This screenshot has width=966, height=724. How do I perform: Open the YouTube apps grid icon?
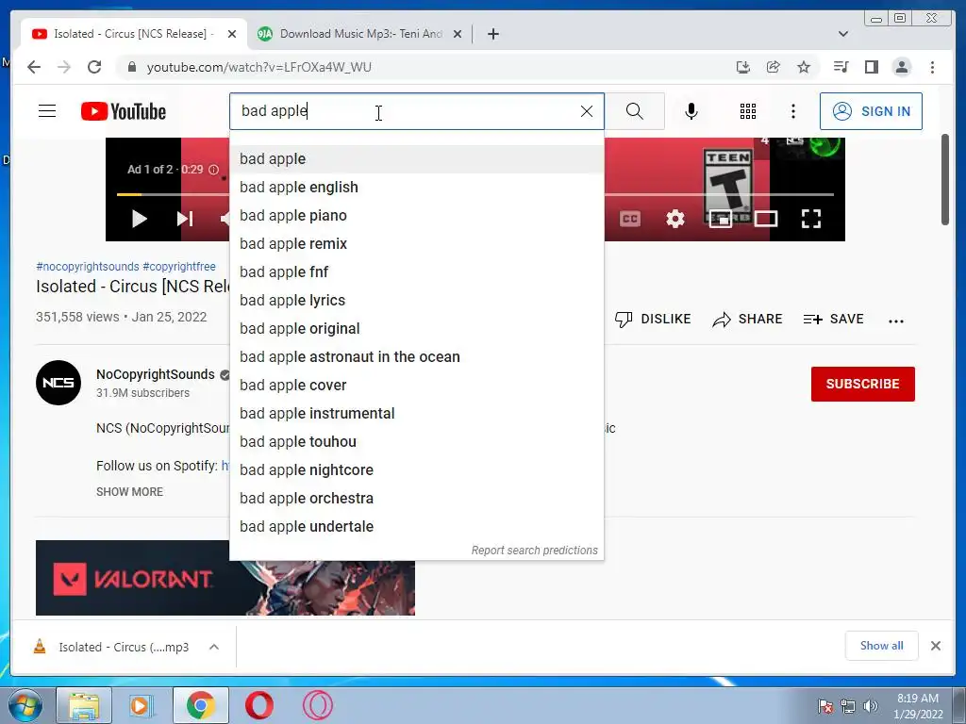coord(748,111)
